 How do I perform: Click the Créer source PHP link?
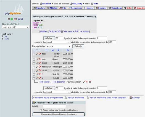(71, 31)
